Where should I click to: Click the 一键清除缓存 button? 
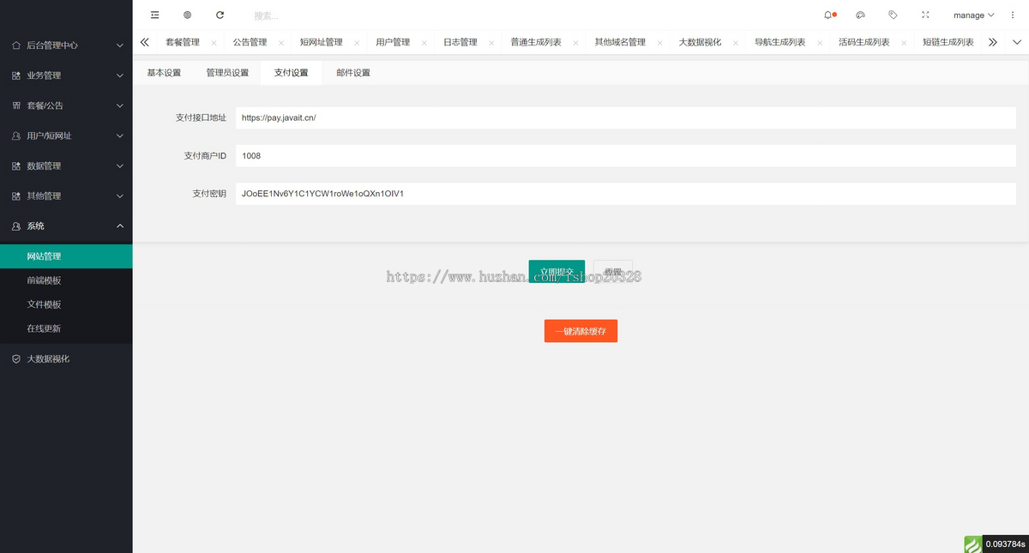point(581,331)
